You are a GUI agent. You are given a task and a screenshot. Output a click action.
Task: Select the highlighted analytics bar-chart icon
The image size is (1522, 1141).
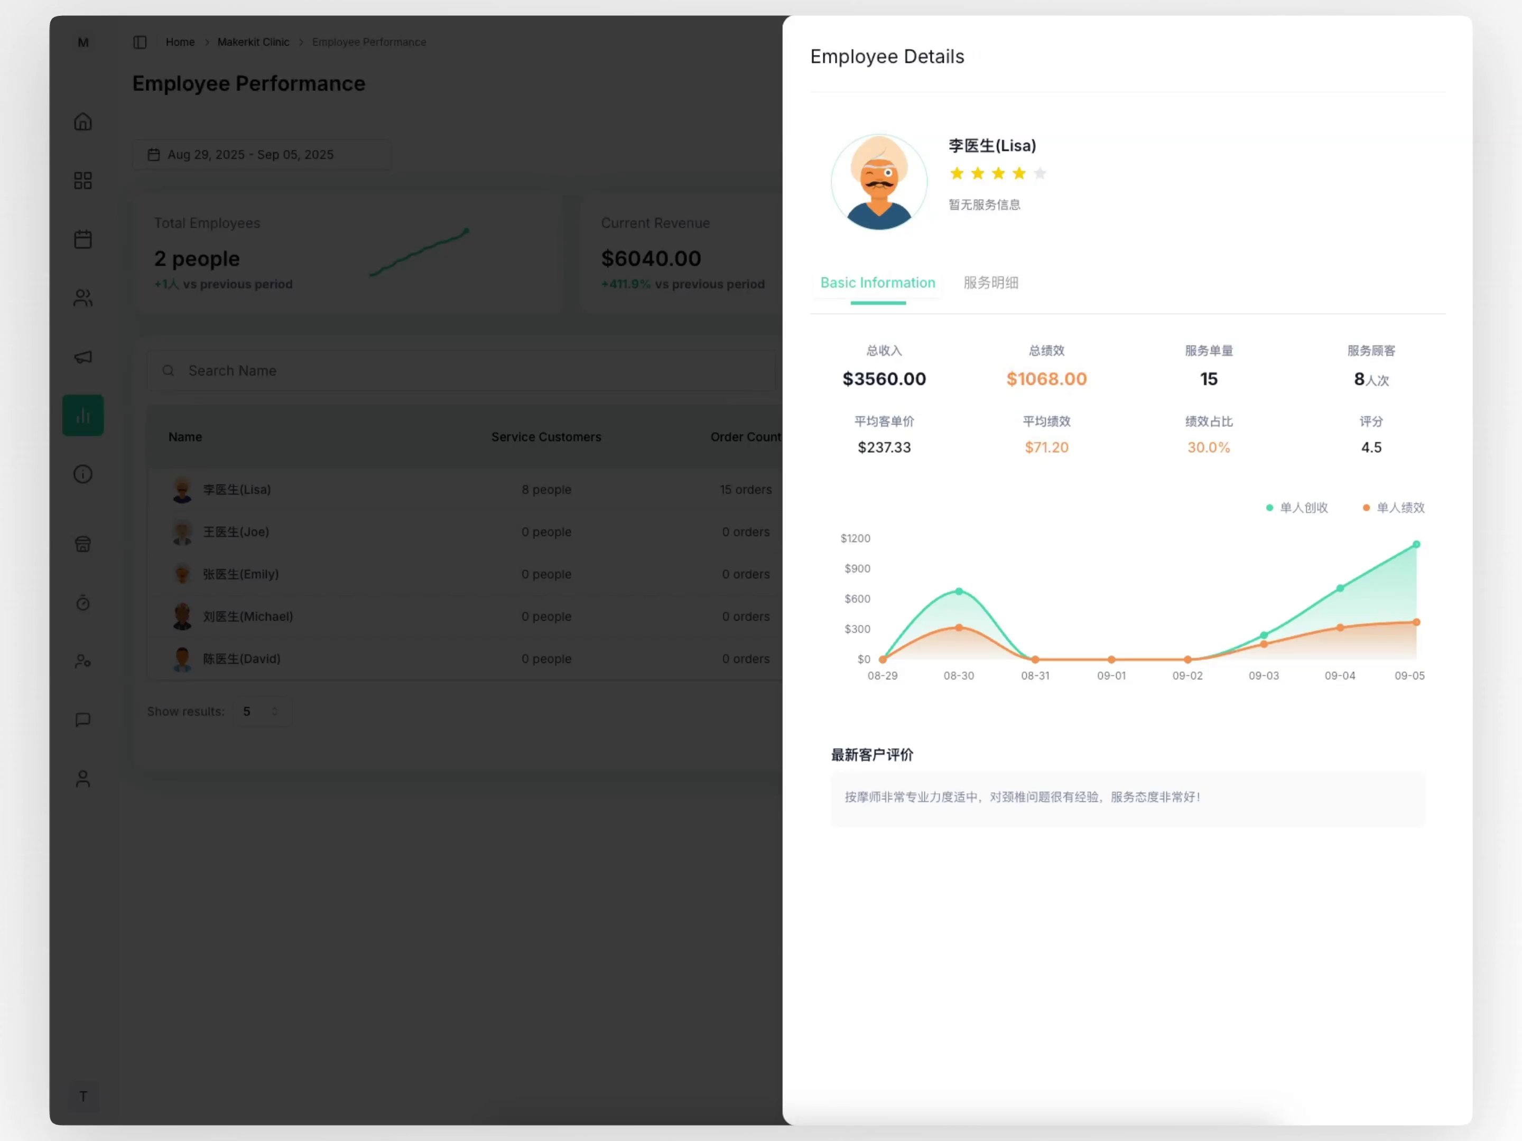point(82,415)
